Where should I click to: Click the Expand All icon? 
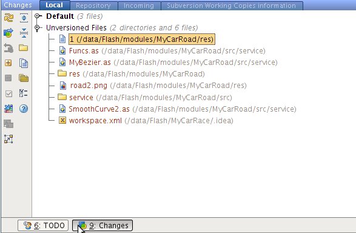(x=24, y=18)
